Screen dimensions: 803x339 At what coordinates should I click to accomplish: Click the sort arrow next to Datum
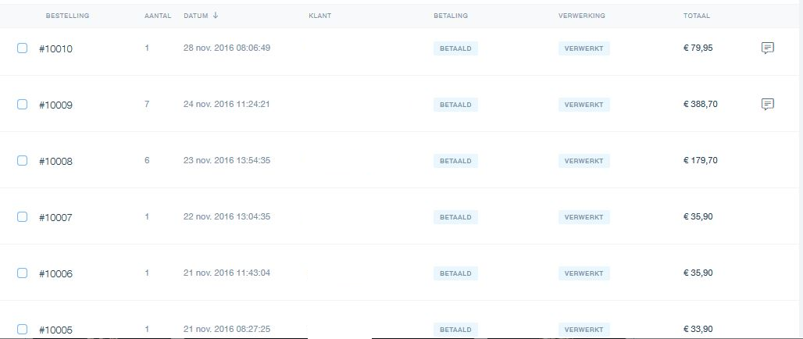point(216,16)
